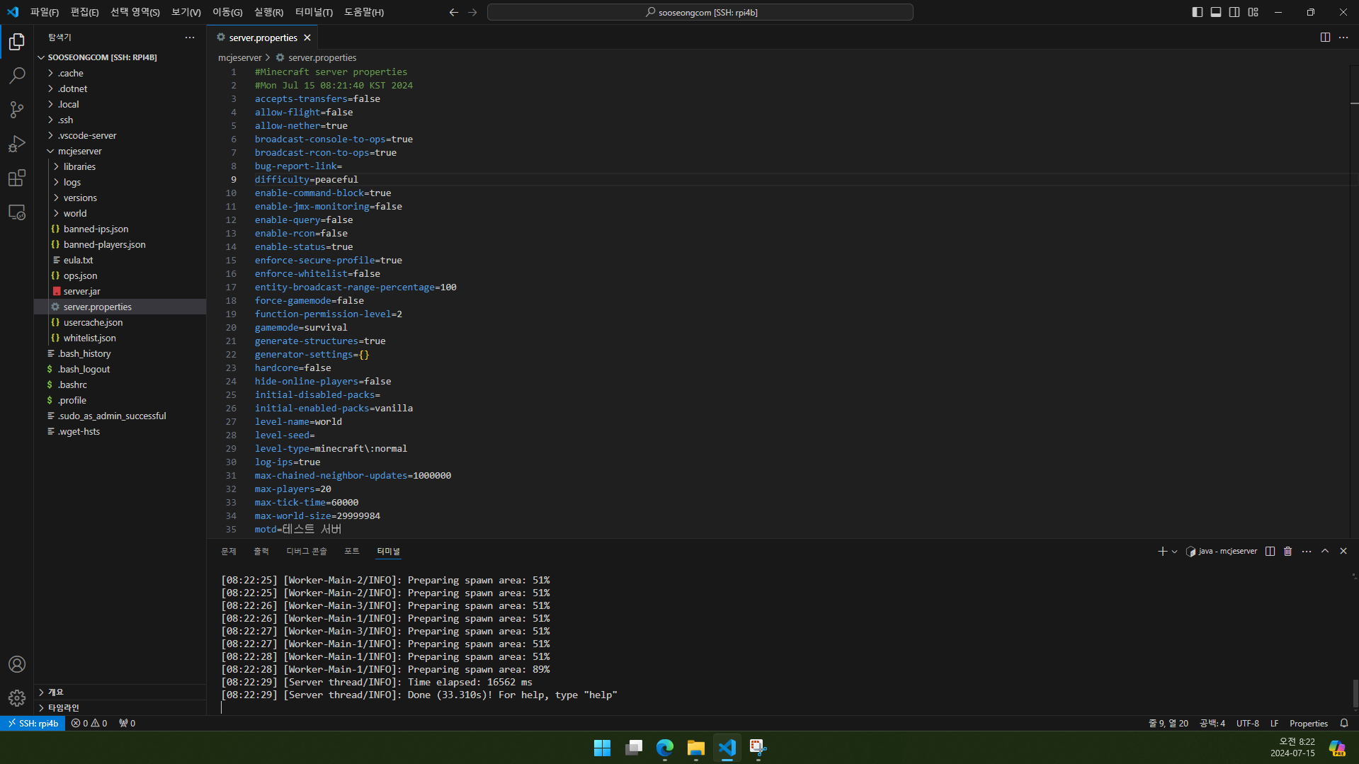Open terminal panel more actions ellipsis
The width and height of the screenshot is (1359, 764).
click(1307, 552)
